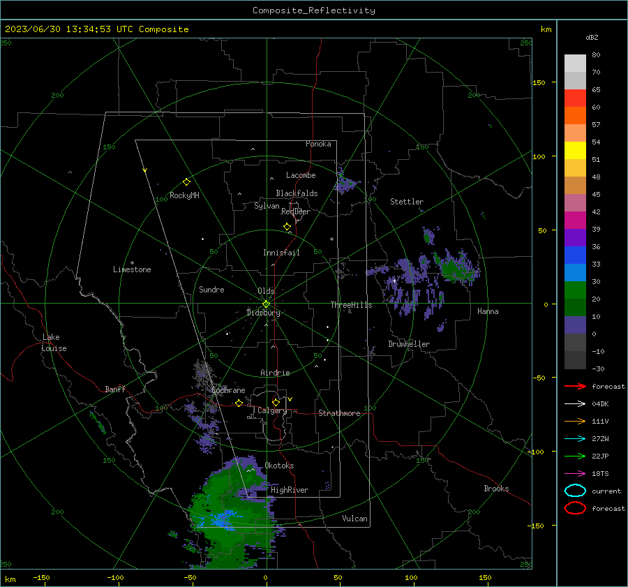Click the red forecast arrow legend icon
The width and height of the screenshot is (628, 587).
575,386
